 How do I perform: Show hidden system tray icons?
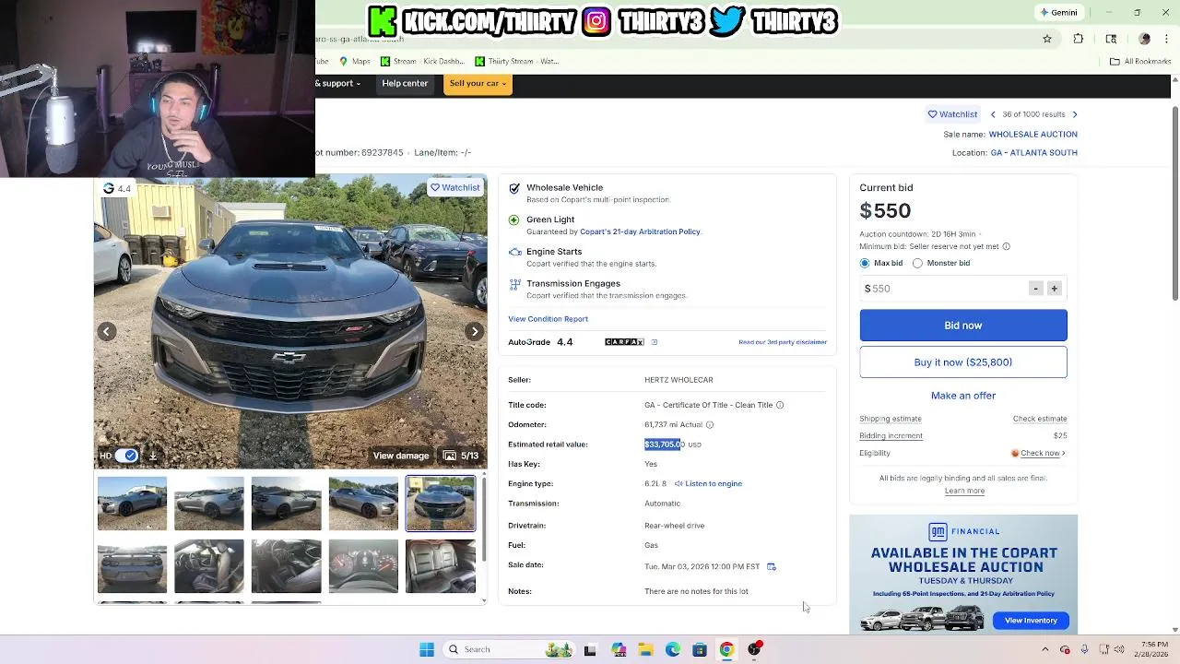pos(1045,649)
